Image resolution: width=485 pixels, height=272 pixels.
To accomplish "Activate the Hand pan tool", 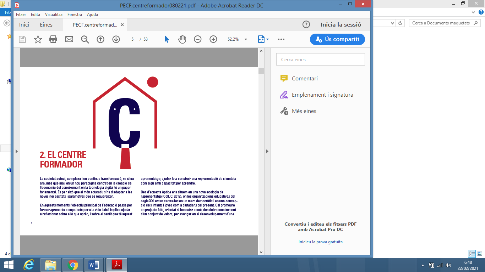I will 182,39.
